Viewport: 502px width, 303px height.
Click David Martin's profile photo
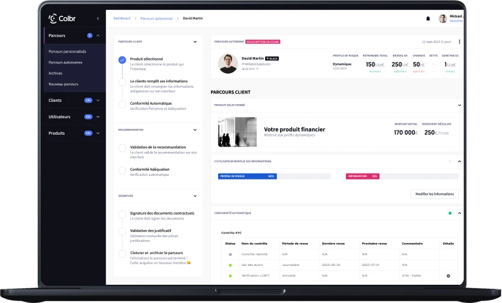(228, 64)
